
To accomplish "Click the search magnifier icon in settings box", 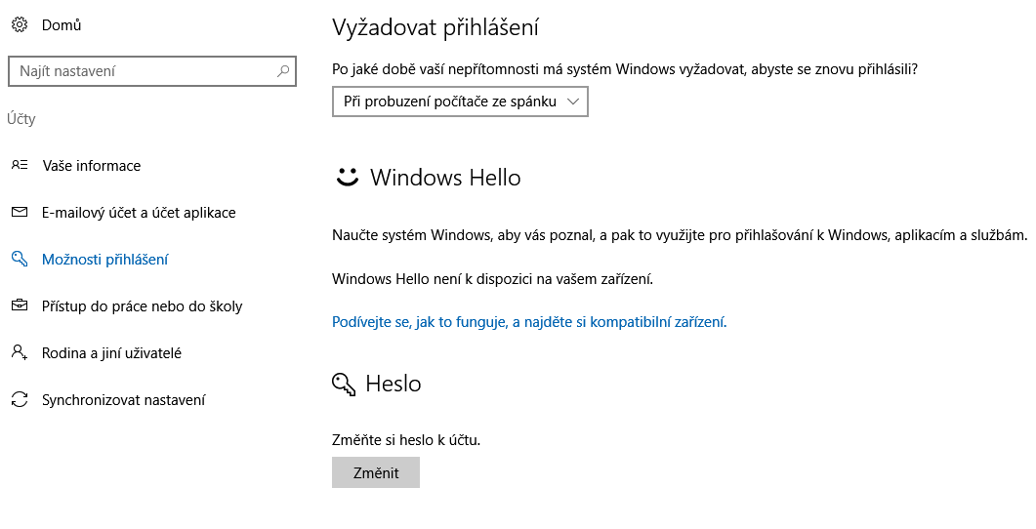I will click(283, 70).
